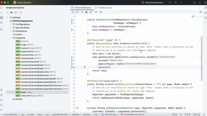Click the problems count inspection widget

[193, 16]
